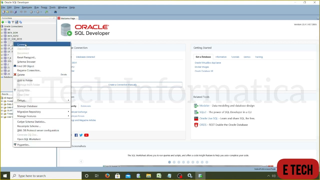Screen dimensions: 320x180
Task: Open the Team menu in menu bar
Action: 44,7
